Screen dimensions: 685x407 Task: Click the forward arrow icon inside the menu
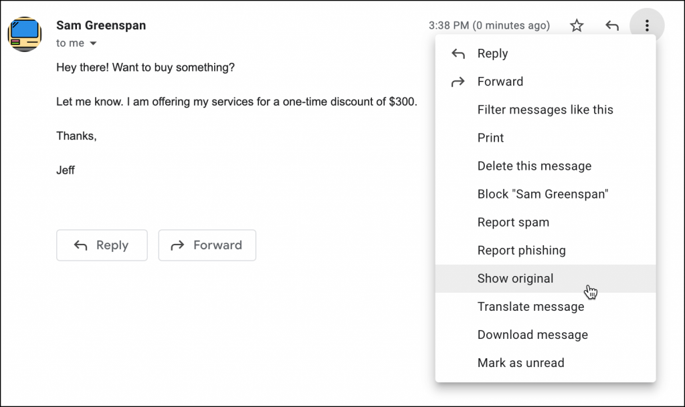pyautogui.click(x=459, y=82)
